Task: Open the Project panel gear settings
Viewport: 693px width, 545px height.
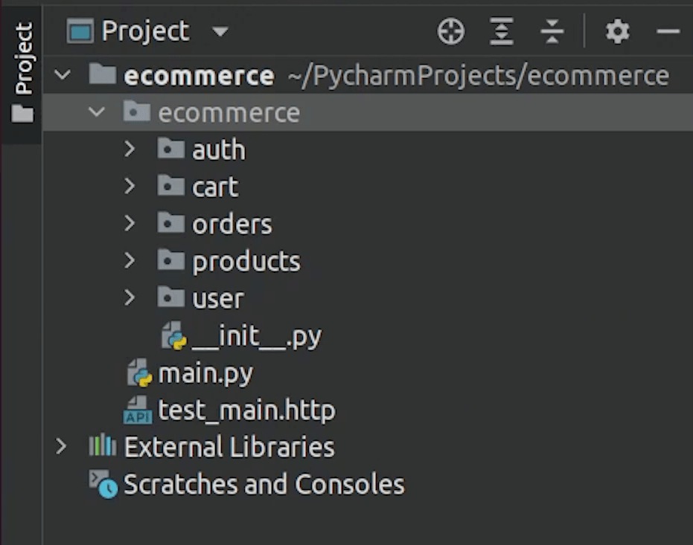Action: pyautogui.click(x=617, y=32)
